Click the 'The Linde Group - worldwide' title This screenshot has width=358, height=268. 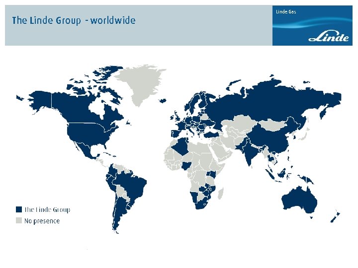(x=74, y=20)
